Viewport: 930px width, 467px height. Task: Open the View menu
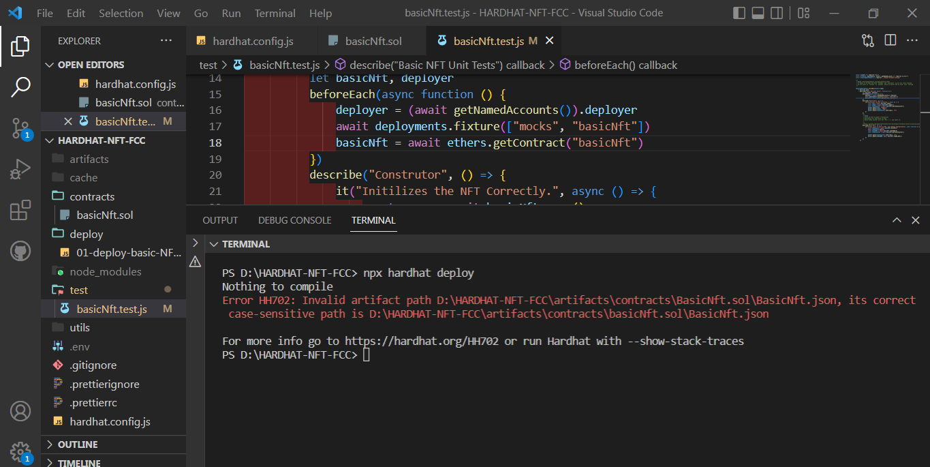[x=169, y=13]
